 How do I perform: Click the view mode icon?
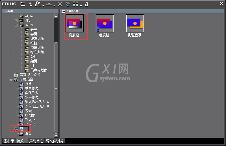(75, 4)
